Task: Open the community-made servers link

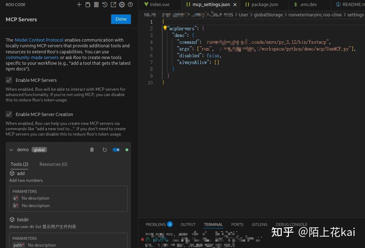Action: [32, 57]
